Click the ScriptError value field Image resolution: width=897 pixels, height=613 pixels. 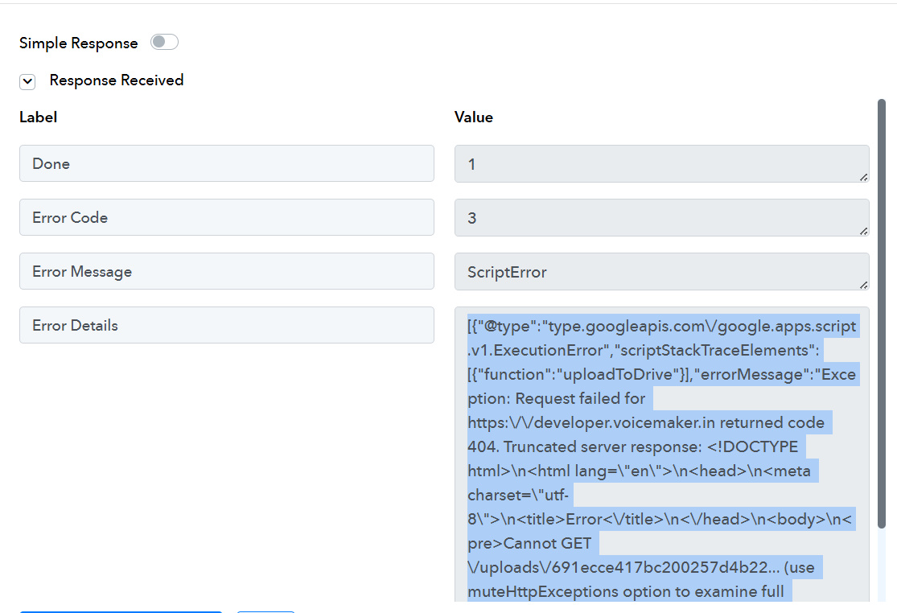[x=660, y=271]
